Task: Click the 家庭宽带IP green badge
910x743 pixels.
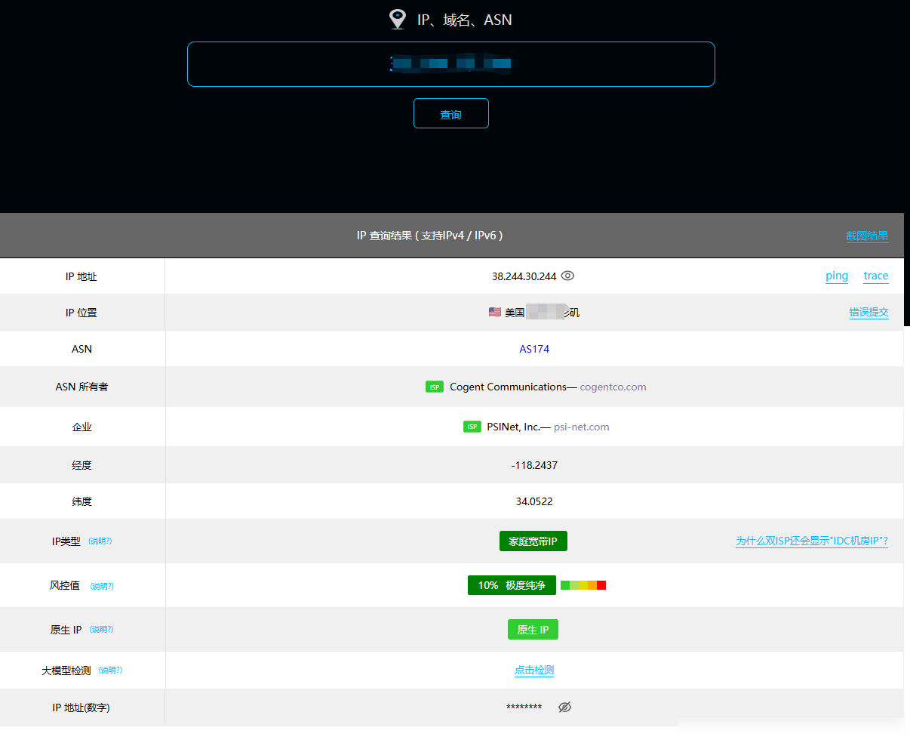Action: (x=533, y=541)
